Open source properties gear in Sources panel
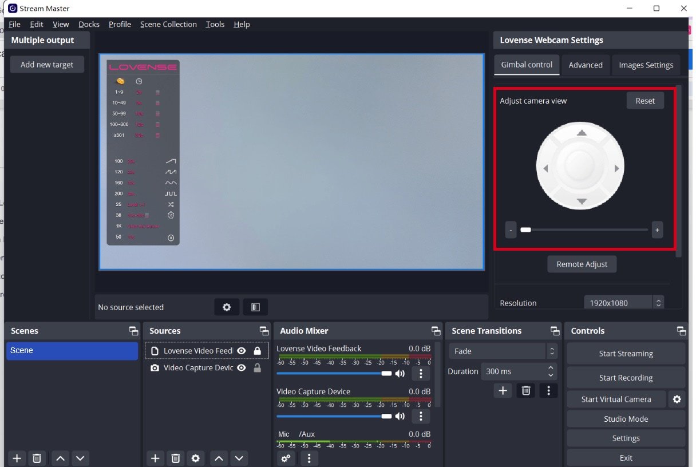Screen dimensions: 696x467 [x=196, y=458]
